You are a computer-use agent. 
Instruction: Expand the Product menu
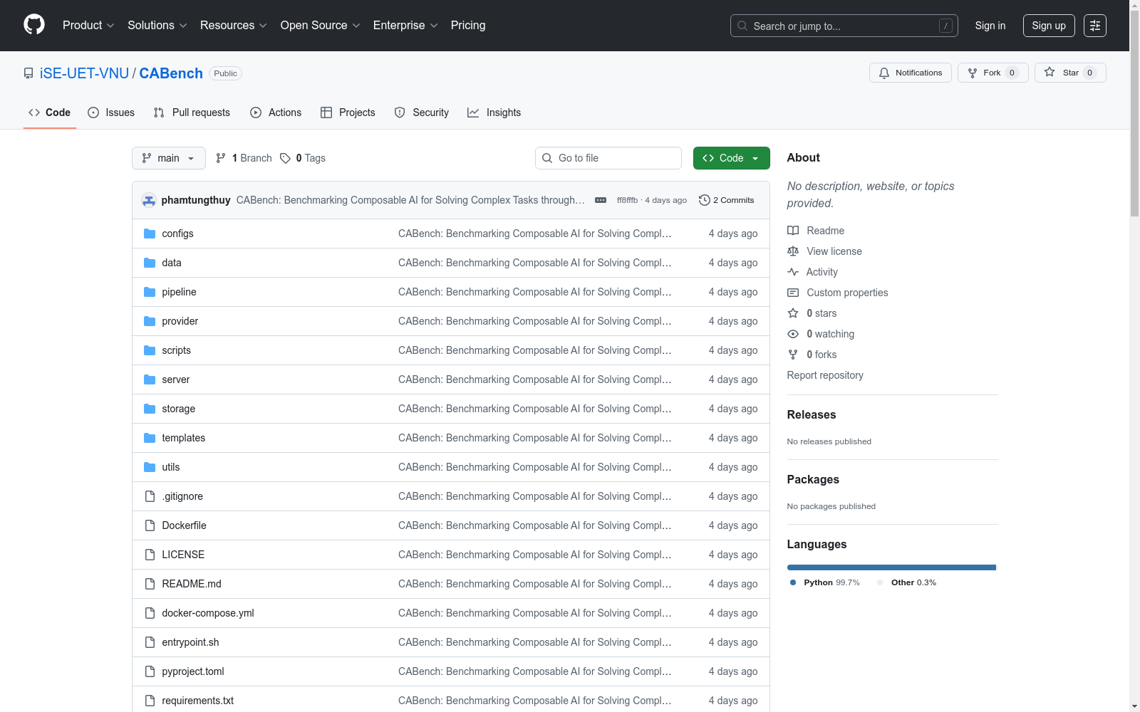tap(88, 25)
